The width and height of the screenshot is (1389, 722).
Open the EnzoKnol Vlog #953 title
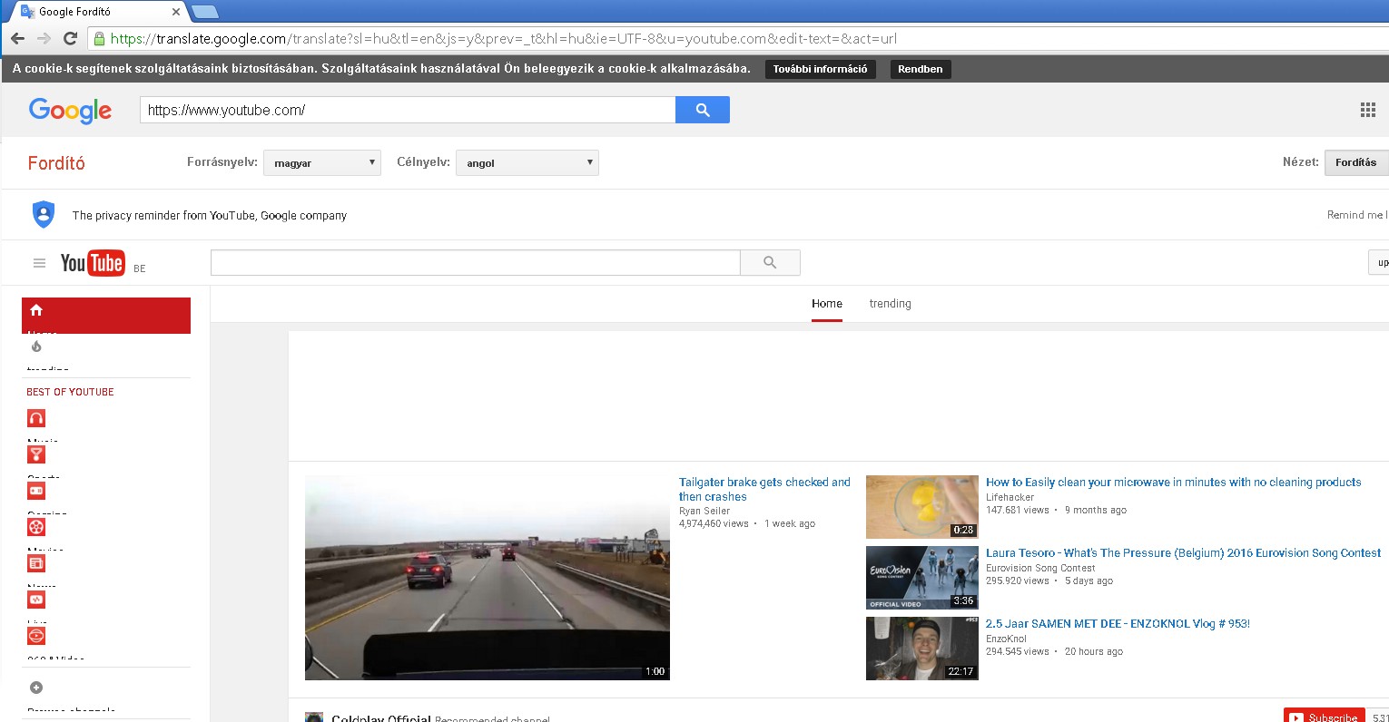coord(1118,624)
